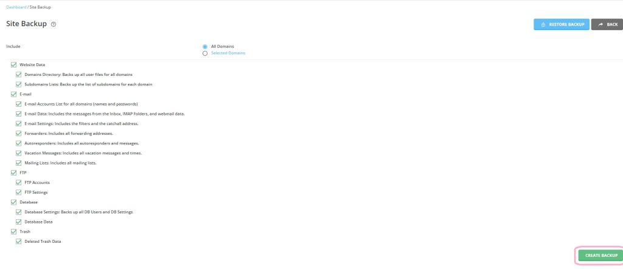Uncheck the Mailing Lists checkbox

tap(19, 163)
